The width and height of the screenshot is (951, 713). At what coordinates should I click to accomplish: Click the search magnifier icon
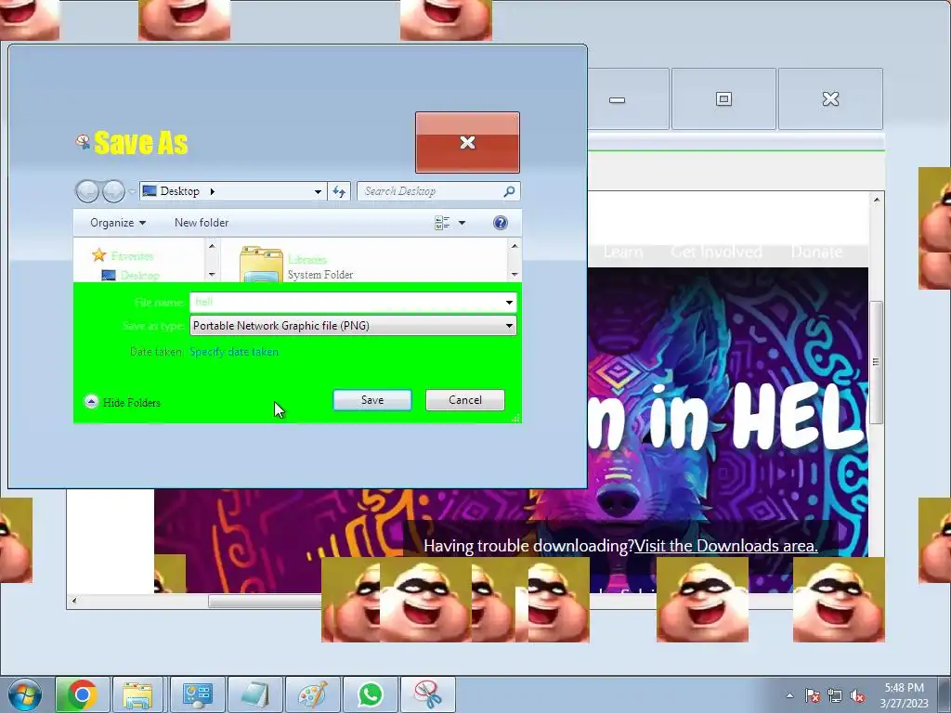(510, 191)
